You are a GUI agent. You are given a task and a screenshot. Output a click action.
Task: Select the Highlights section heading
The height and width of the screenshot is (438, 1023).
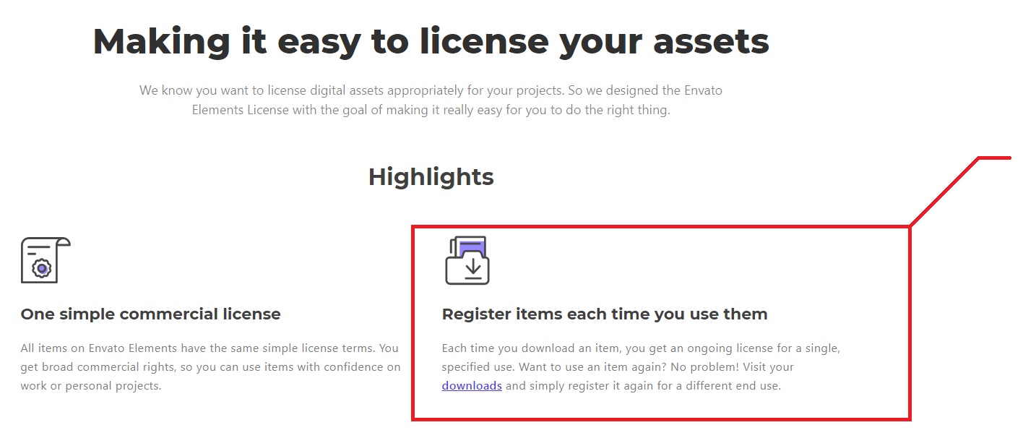tap(431, 177)
